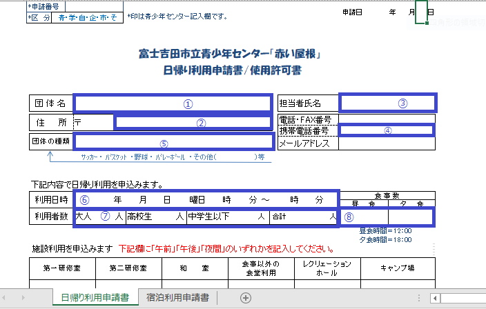This screenshot has width=486, height=309.
Task: Select the 日帰り利用申請書 sheet tab
Action: tap(94, 298)
